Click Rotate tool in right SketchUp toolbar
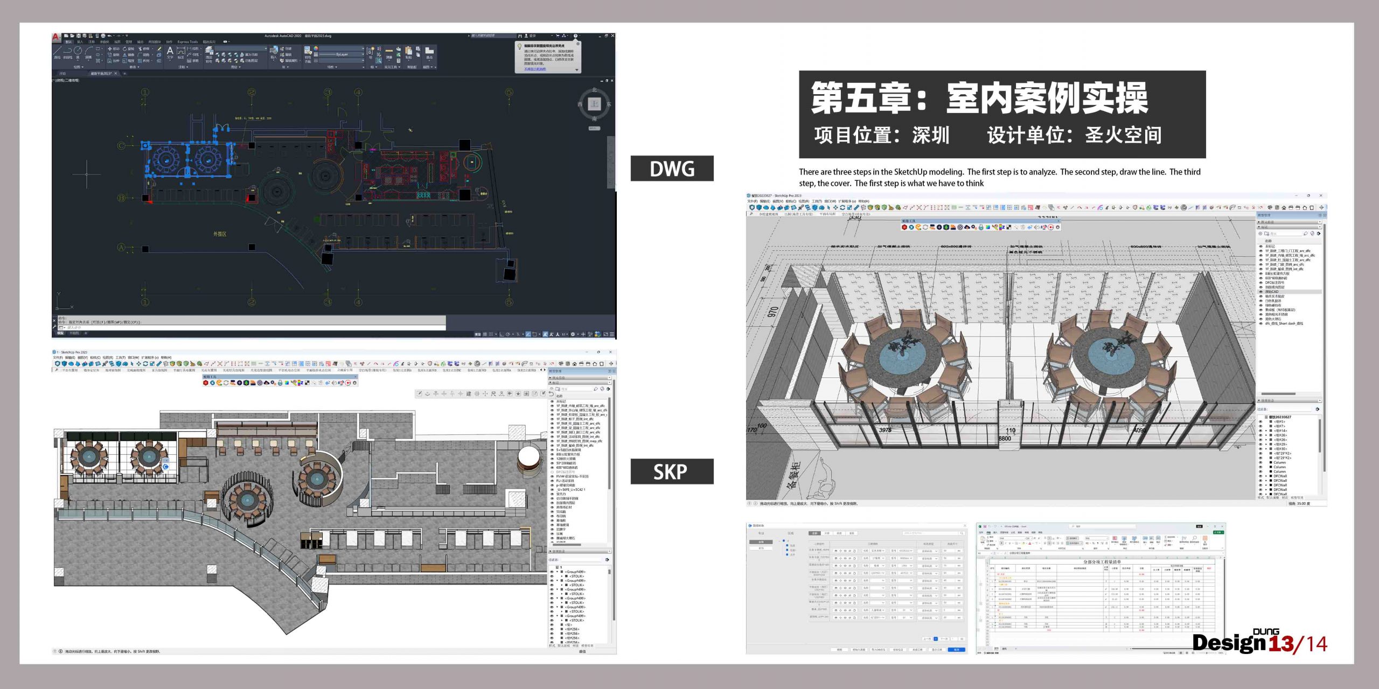 [x=842, y=207]
